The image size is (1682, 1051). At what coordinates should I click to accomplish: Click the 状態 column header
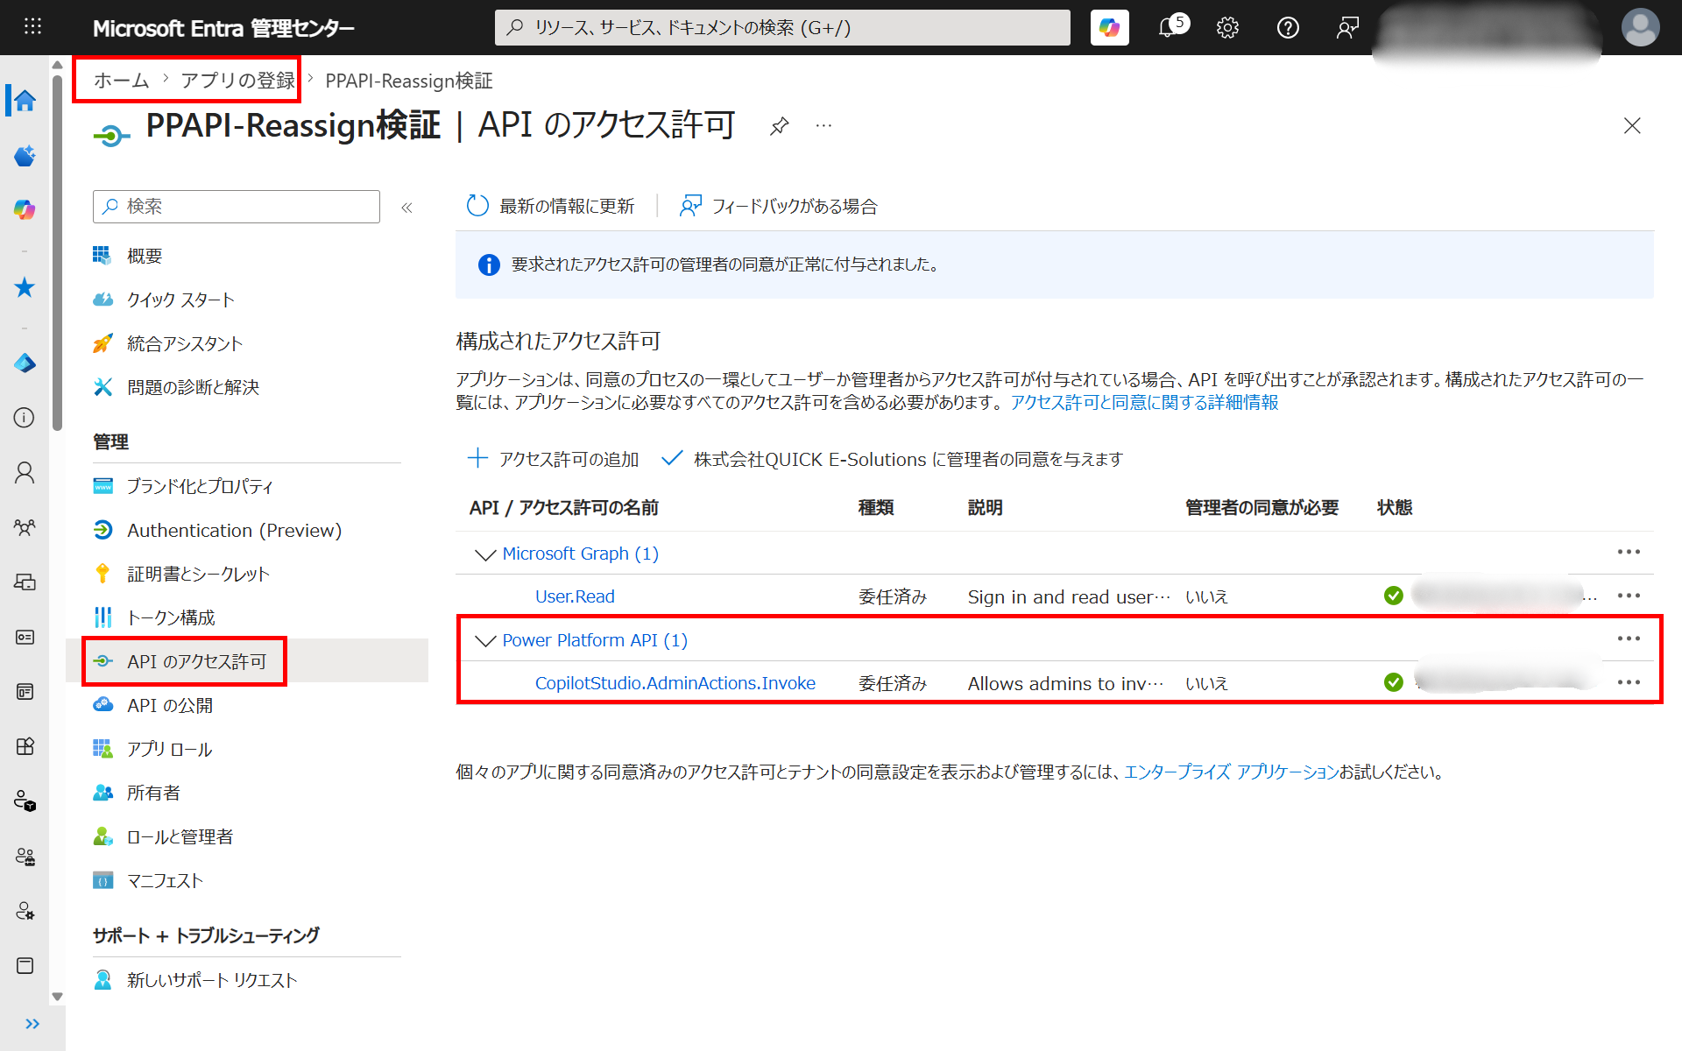point(1394,508)
